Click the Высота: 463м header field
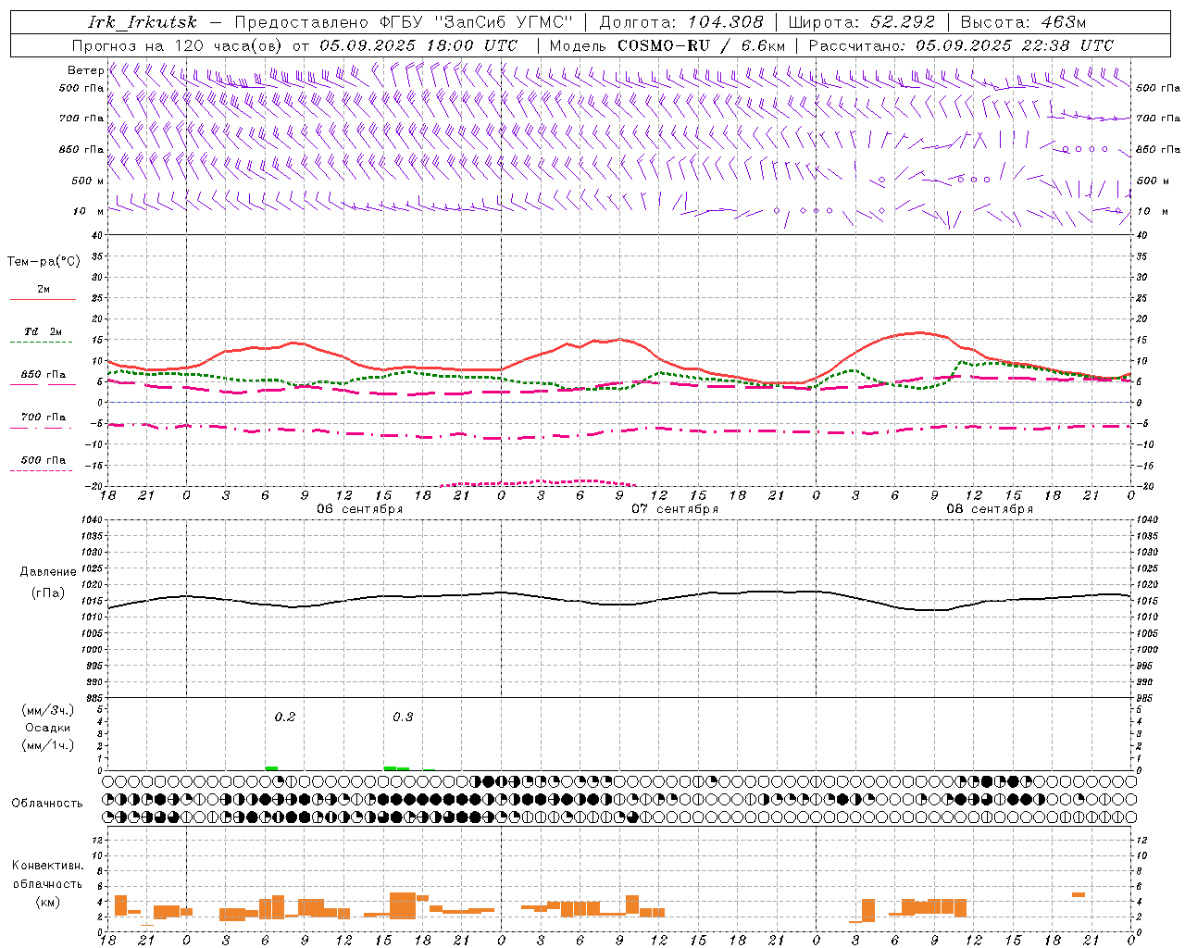This screenshot has width=1185, height=948. pyautogui.click(x=1023, y=22)
